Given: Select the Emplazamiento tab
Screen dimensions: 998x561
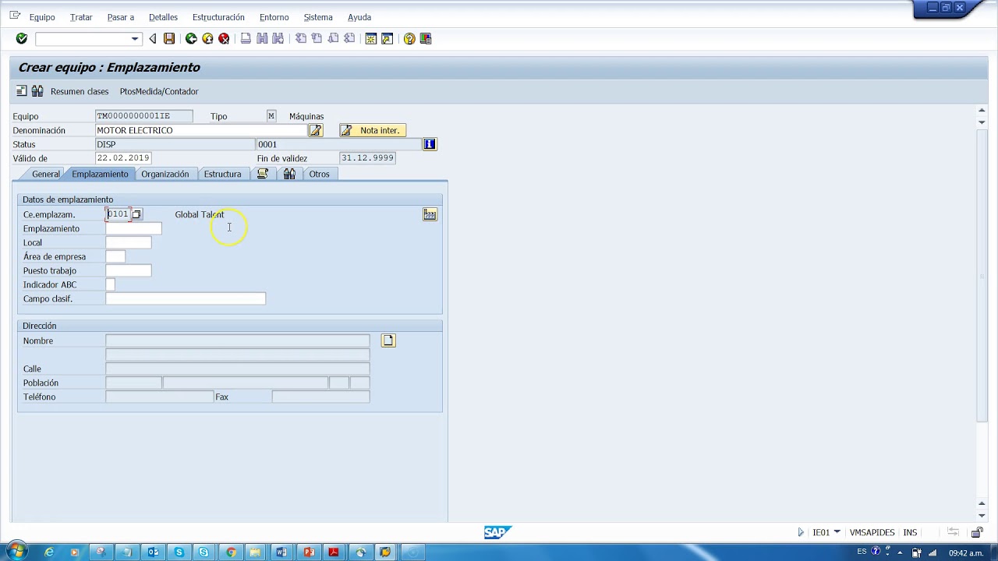Looking at the screenshot, I should 100,174.
